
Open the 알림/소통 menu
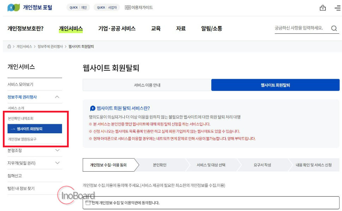211,28
